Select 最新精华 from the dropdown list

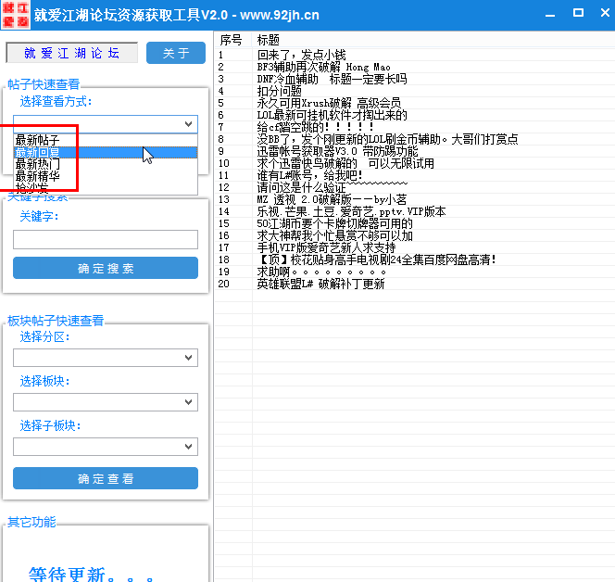tap(106, 176)
